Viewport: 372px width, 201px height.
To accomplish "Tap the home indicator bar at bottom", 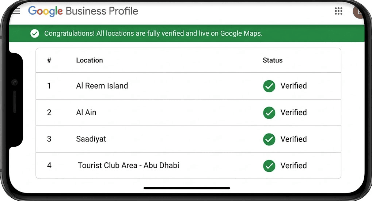I will (187, 188).
